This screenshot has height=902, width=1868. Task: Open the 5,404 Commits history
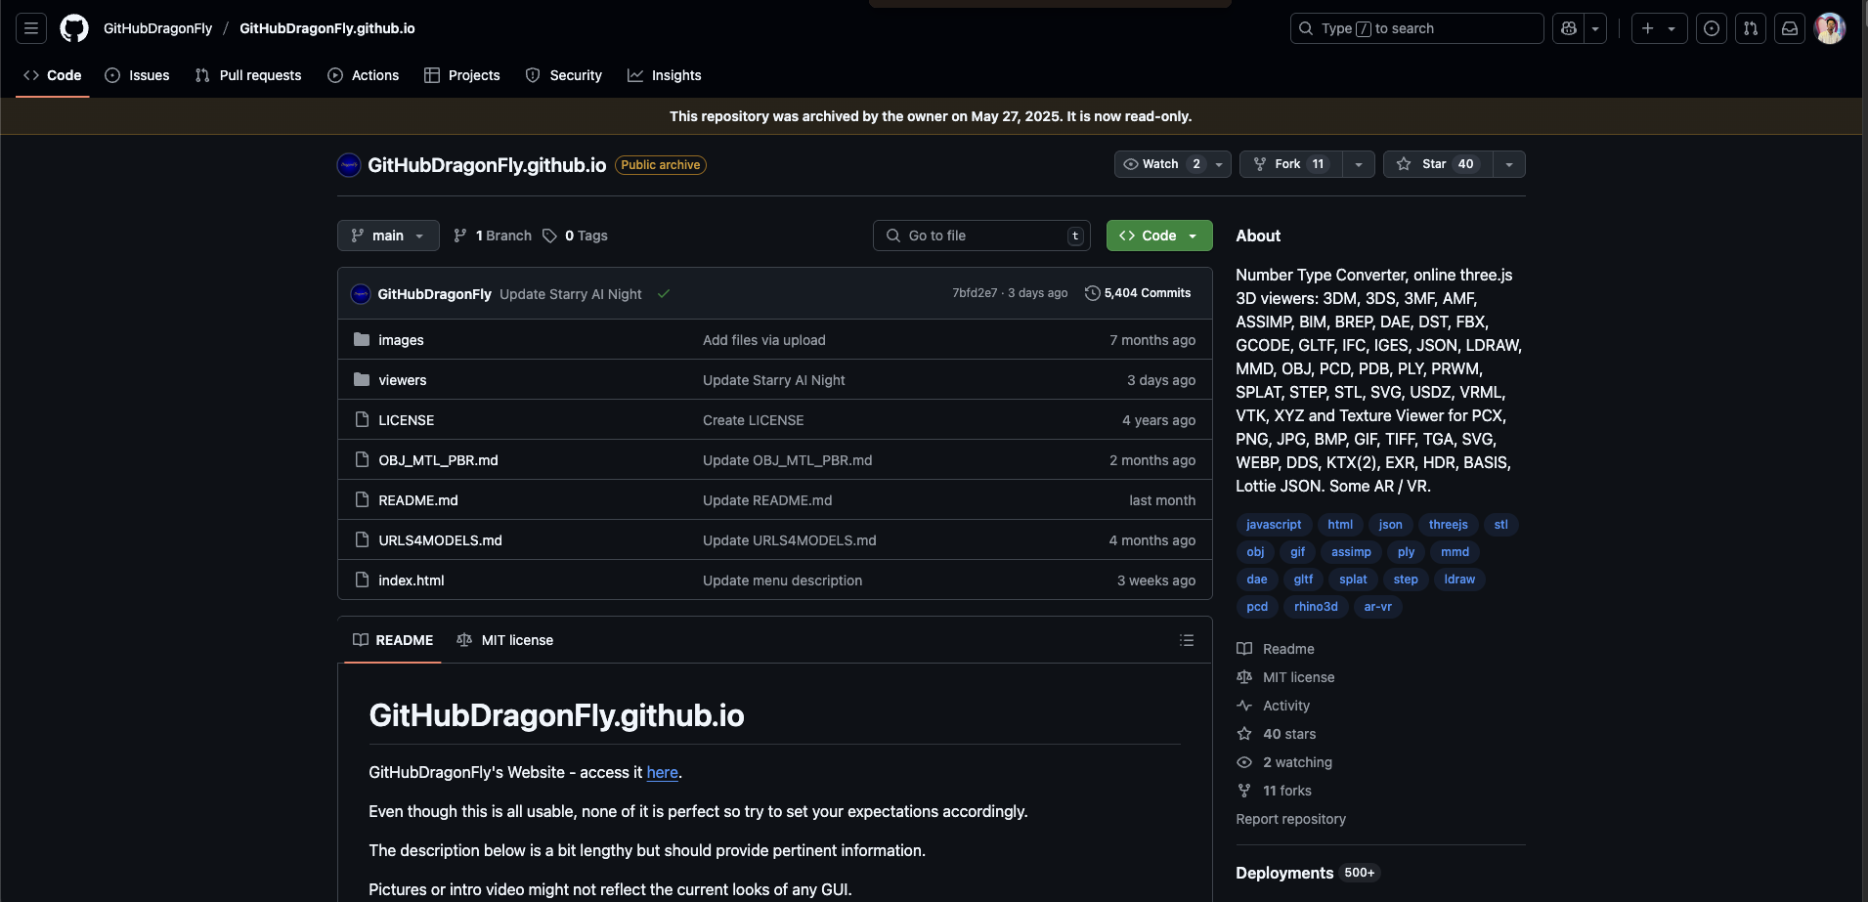coord(1138,293)
